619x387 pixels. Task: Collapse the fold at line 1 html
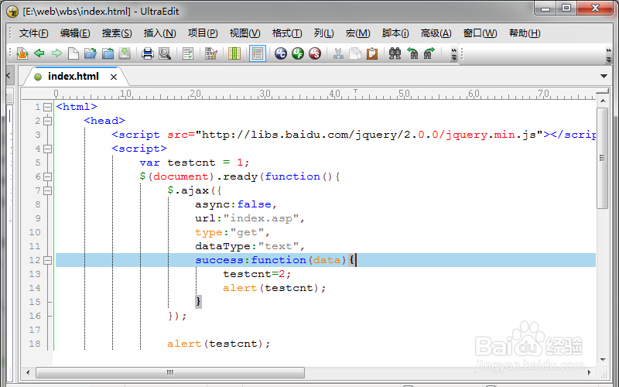point(47,107)
